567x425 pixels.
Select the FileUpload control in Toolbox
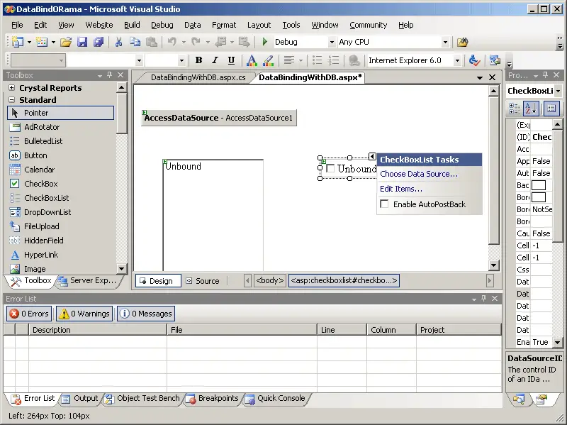point(61,226)
